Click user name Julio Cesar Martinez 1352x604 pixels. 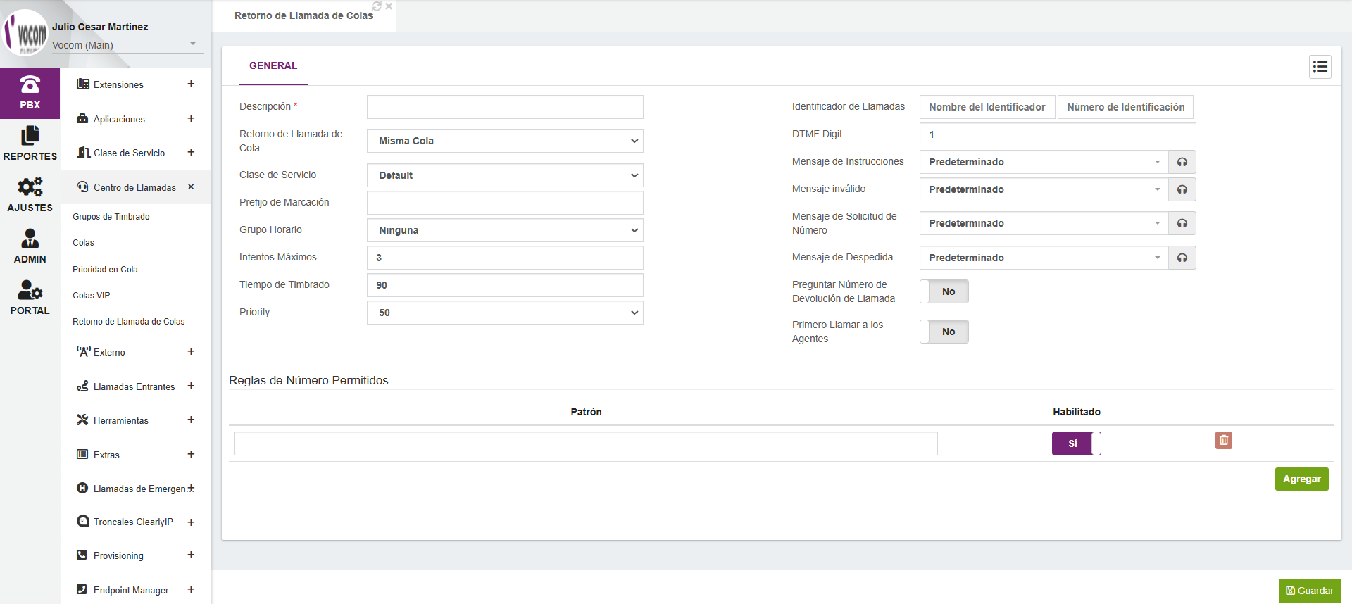pos(100,27)
